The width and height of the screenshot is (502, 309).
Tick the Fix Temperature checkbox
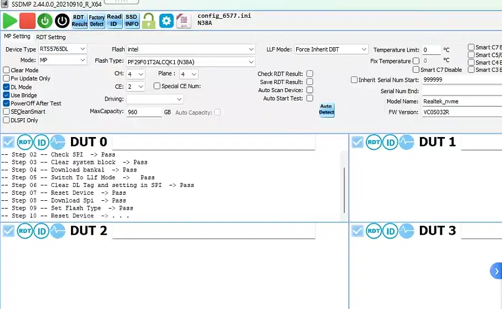[416, 61]
